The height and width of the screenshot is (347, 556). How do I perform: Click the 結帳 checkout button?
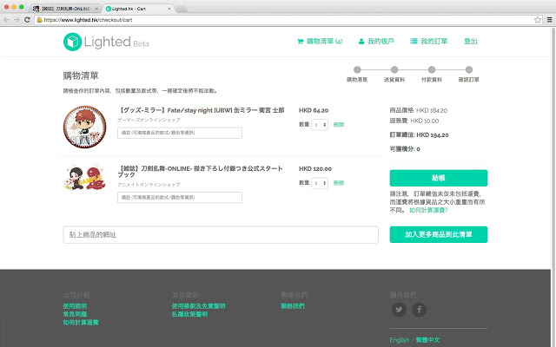click(438, 178)
